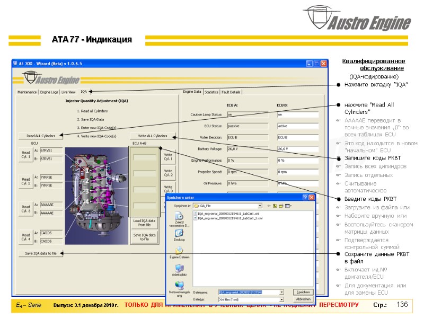Viewport: 424px width, 318px height.
Task: Switch to the Maintenance tab
Action: (x=27, y=92)
